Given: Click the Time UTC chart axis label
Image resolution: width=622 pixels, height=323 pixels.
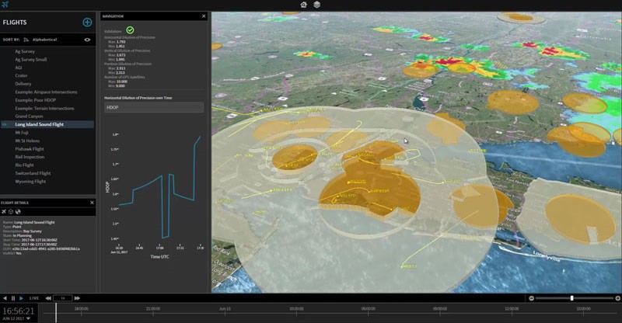Looking at the screenshot, I should point(159,257).
